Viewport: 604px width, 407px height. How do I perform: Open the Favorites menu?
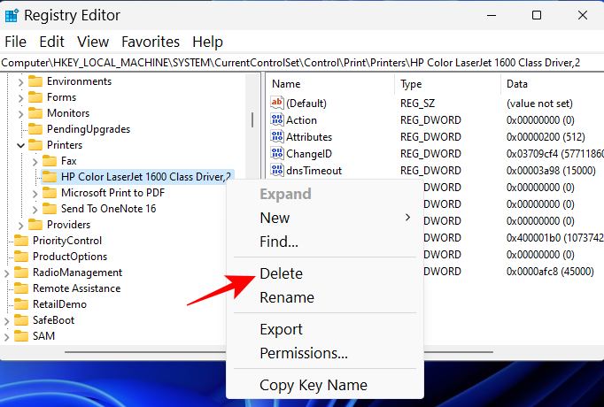(151, 42)
